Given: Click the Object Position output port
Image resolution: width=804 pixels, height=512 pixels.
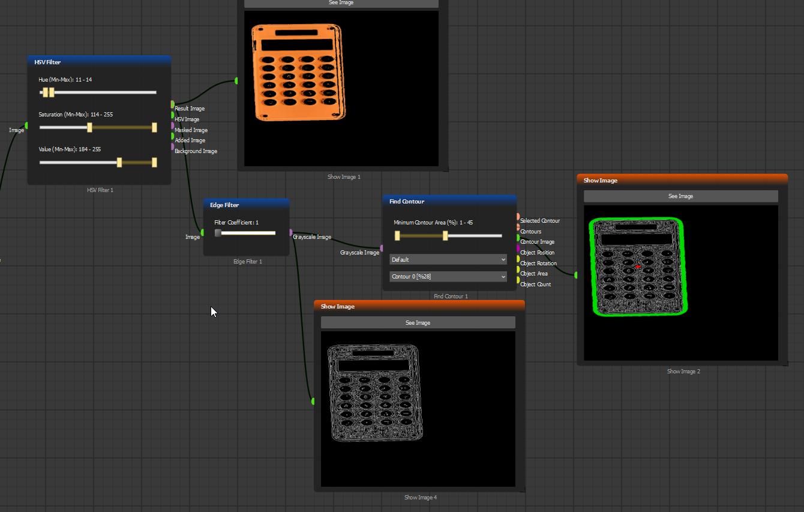Looking at the screenshot, I should pyautogui.click(x=518, y=248).
